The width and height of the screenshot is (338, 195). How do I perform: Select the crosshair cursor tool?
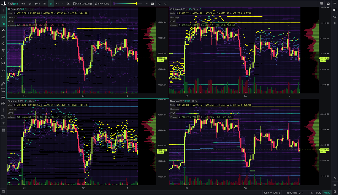click(3, 10)
